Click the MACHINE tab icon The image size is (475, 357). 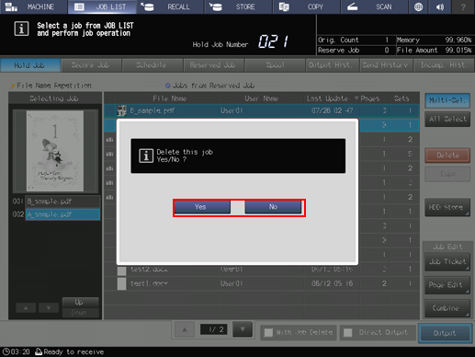tap(11, 6)
